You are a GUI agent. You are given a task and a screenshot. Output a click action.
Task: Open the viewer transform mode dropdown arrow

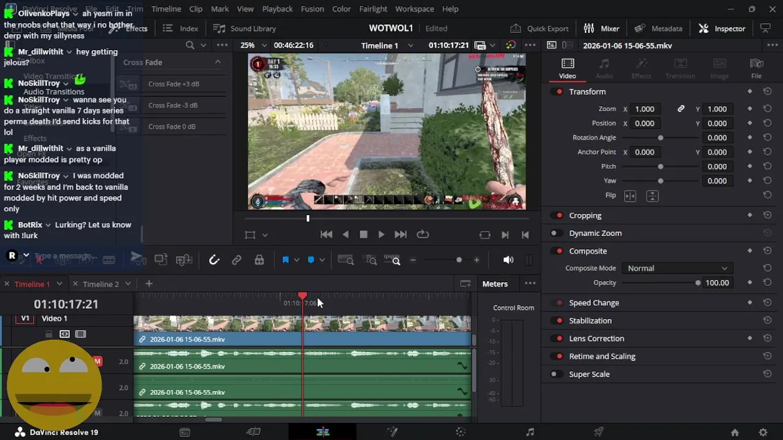[265, 235]
